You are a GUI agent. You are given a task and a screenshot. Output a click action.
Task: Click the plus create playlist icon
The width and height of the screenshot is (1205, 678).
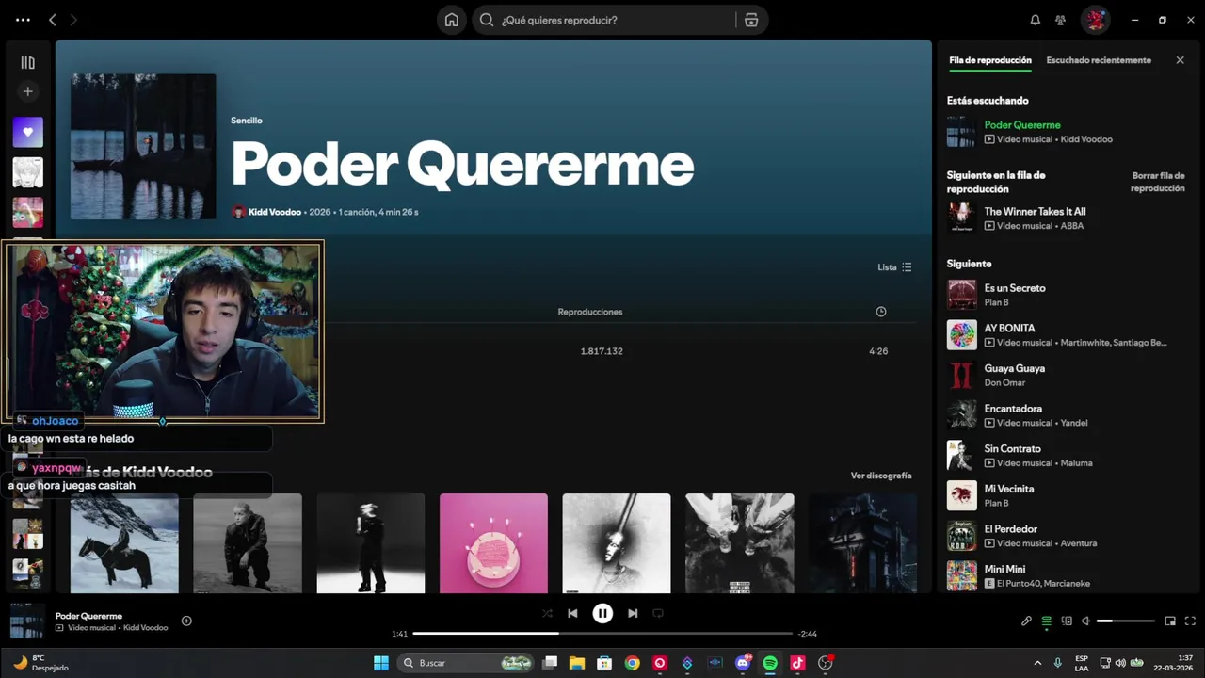27,91
